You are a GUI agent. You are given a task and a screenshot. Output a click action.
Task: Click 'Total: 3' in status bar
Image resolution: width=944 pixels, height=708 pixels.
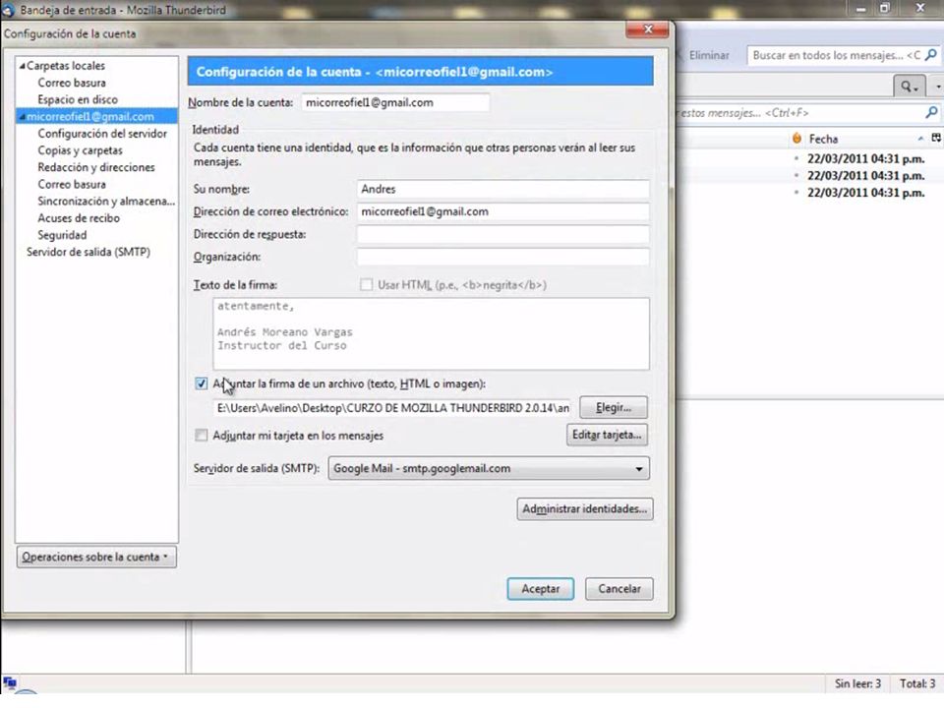[x=917, y=683]
